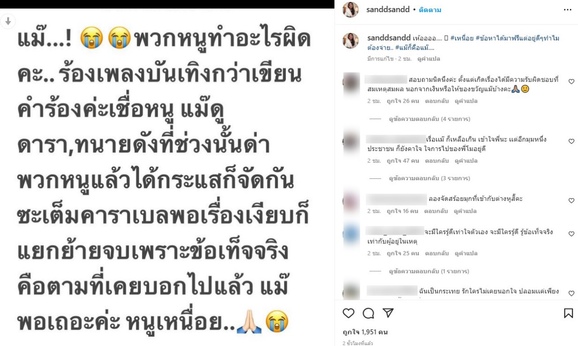Open the three-dot more options menu
This screenshot has height=346, width=578.
pos(567,10)
